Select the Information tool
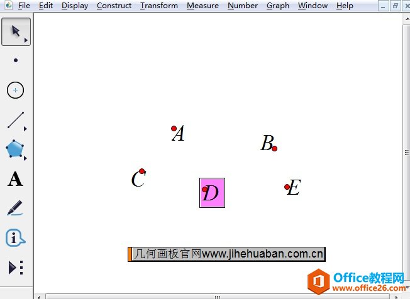 pos(15,237)
